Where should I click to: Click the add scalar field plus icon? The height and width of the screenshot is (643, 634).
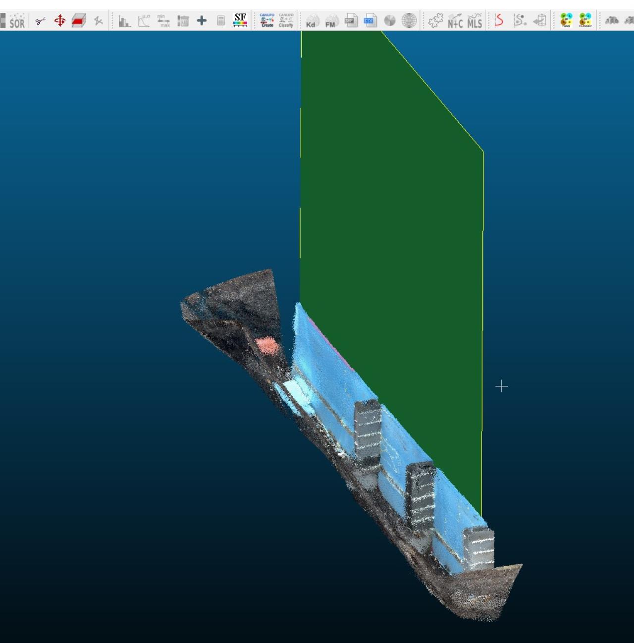(202, 21)
